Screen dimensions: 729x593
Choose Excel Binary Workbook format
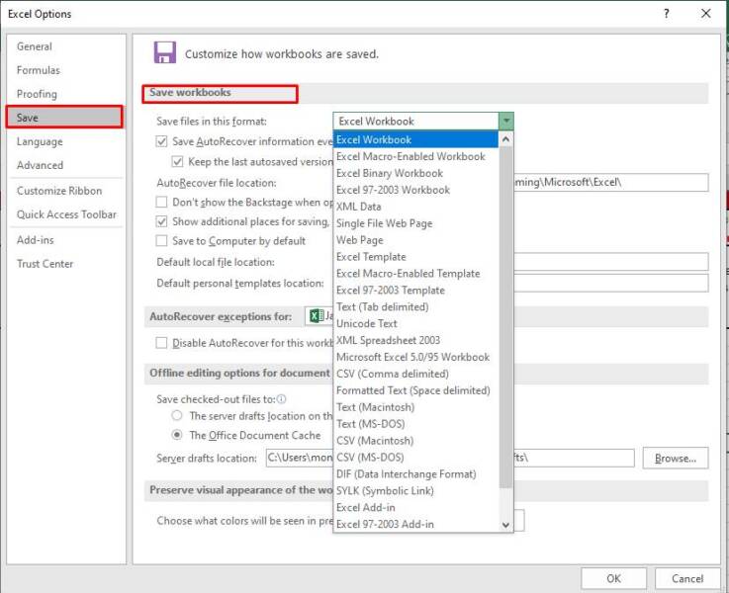[x=416, y=173]
